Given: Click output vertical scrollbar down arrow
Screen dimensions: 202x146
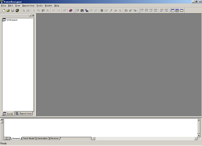Looking at the screenshot, I should click(199, 135).
